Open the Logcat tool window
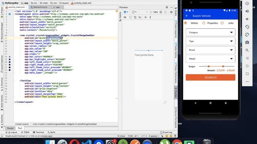The image size is (257, 144). (x=11, y=132)
